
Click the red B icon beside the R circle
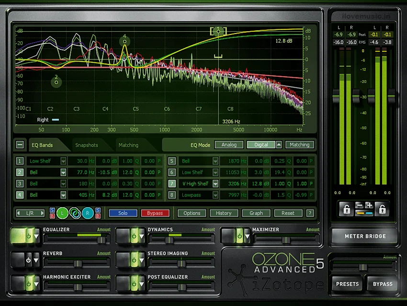98,216
